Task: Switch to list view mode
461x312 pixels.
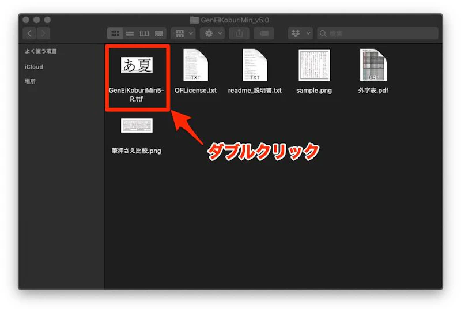Action: point(130,33)
